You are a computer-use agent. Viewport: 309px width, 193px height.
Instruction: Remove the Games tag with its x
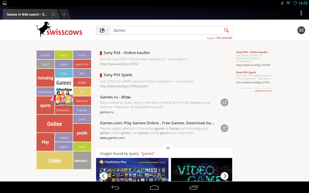(71, 80)
